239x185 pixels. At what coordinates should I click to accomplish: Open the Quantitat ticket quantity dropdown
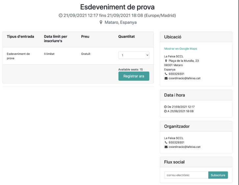pyautogui.click(x=134, y=55)
